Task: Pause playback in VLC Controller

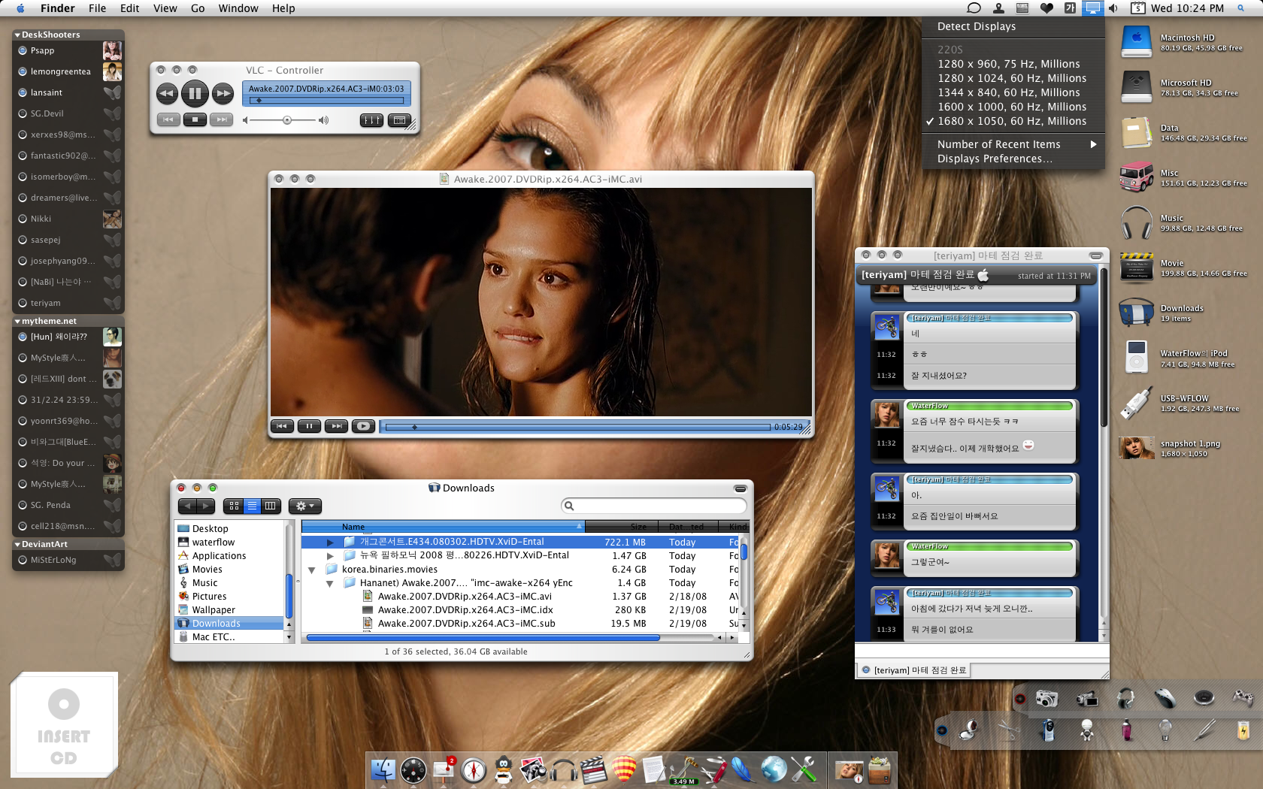Action: [195, 94]
